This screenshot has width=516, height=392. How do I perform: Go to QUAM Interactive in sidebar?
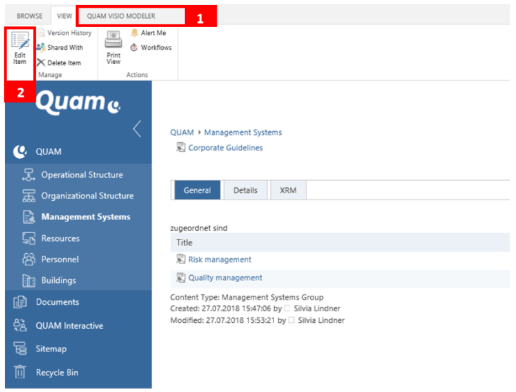pyautogui.click(x=70, y=325)
